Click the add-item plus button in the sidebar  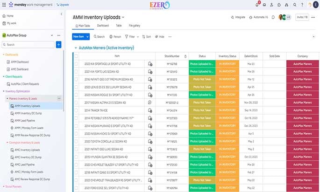coord(58,45)
